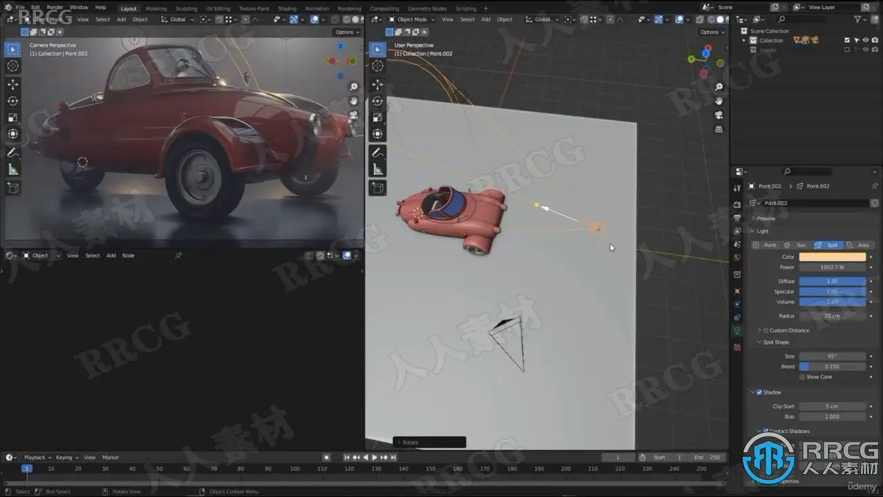
Task: Adjust the Specular slider
Action: [832, 291]
